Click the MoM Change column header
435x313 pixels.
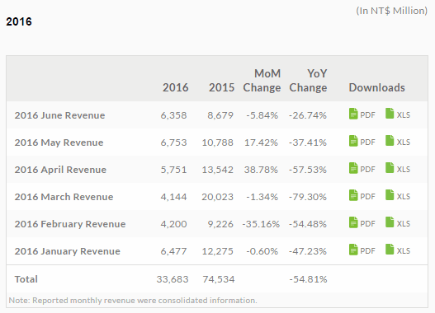pyautogui.click(x=262, y=81)
